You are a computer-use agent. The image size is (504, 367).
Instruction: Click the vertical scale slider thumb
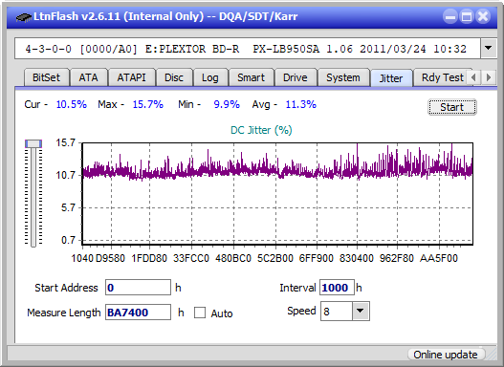(33, 143)
